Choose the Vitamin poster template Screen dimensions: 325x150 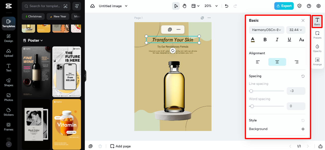point(67,124)
